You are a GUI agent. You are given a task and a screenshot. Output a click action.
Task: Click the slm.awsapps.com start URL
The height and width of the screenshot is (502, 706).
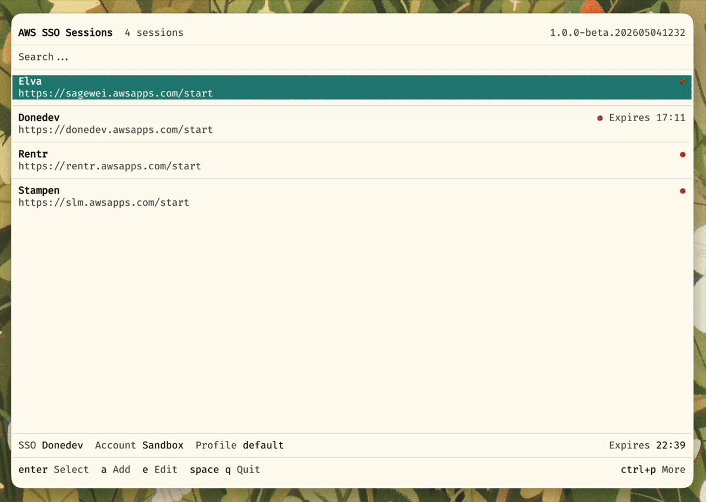click(x=104, y=203)
